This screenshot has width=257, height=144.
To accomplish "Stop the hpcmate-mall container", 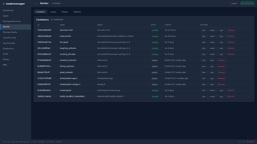I will click(x=204, y=30).
